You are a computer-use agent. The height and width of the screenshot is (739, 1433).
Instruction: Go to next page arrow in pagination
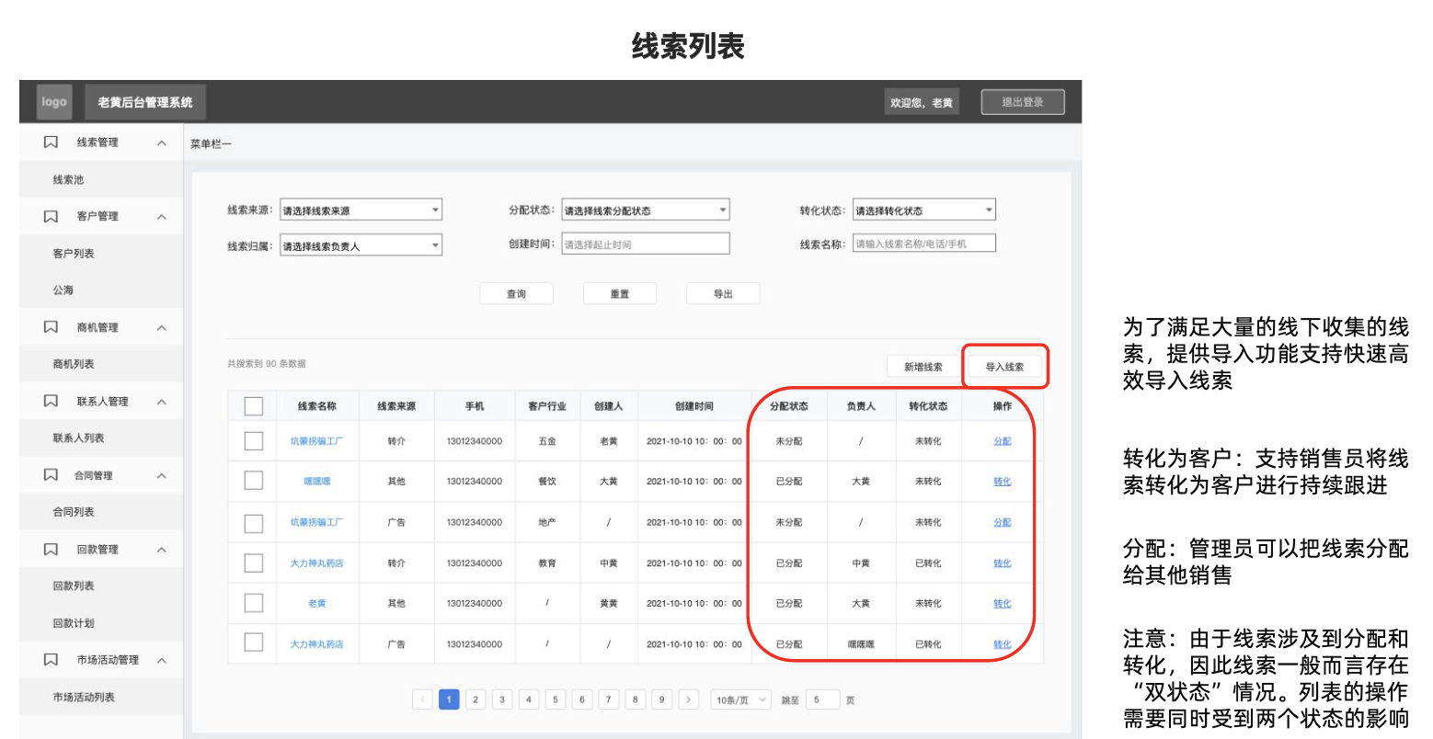coord(688,699)
